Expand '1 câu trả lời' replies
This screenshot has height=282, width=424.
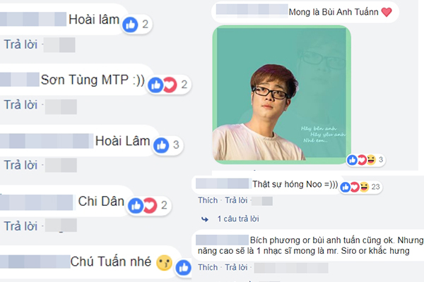pyautogui.click(x=238, y=219)
